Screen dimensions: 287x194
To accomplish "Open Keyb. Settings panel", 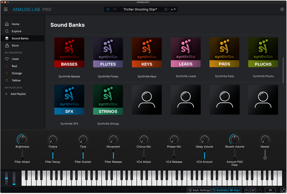I will tap(199, 190).
